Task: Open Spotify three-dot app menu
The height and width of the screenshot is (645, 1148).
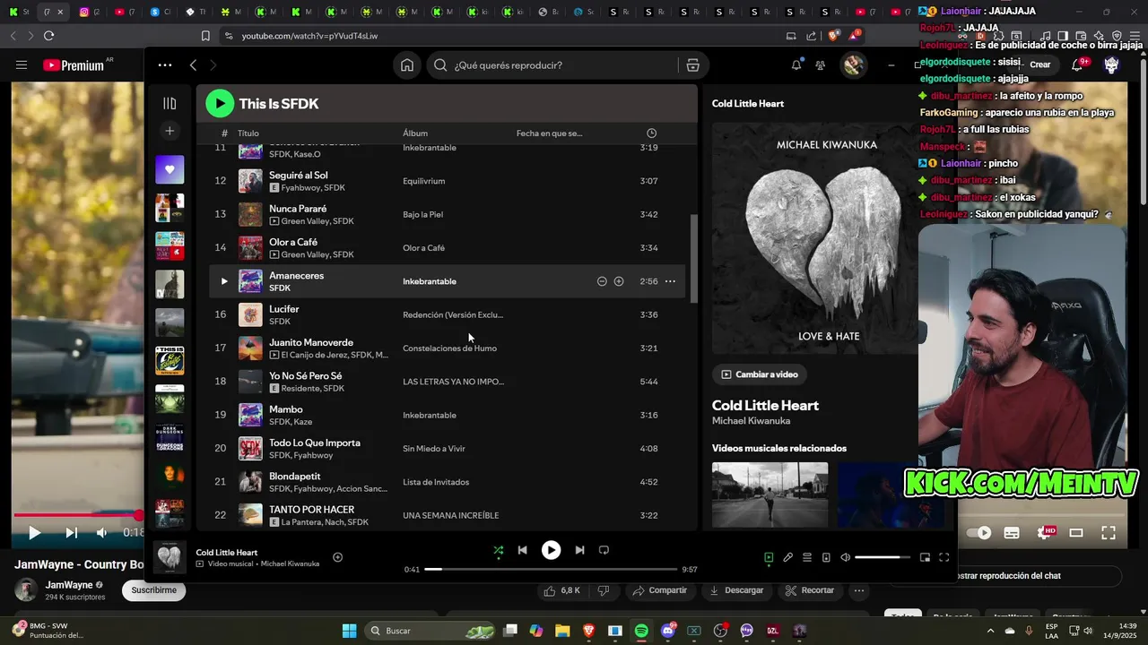Action: (x=165, y=65)
